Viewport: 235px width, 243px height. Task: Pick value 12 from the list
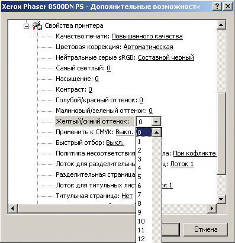pos(144,239)
